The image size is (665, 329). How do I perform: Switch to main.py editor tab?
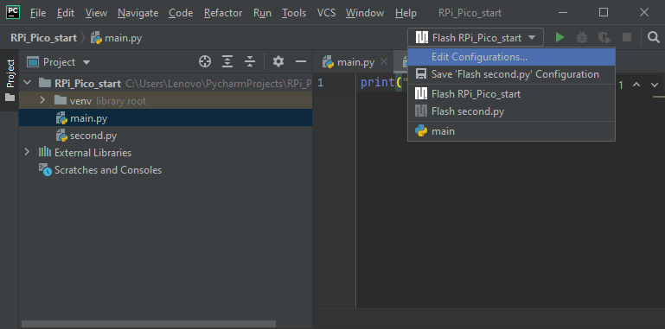(355, 62)
